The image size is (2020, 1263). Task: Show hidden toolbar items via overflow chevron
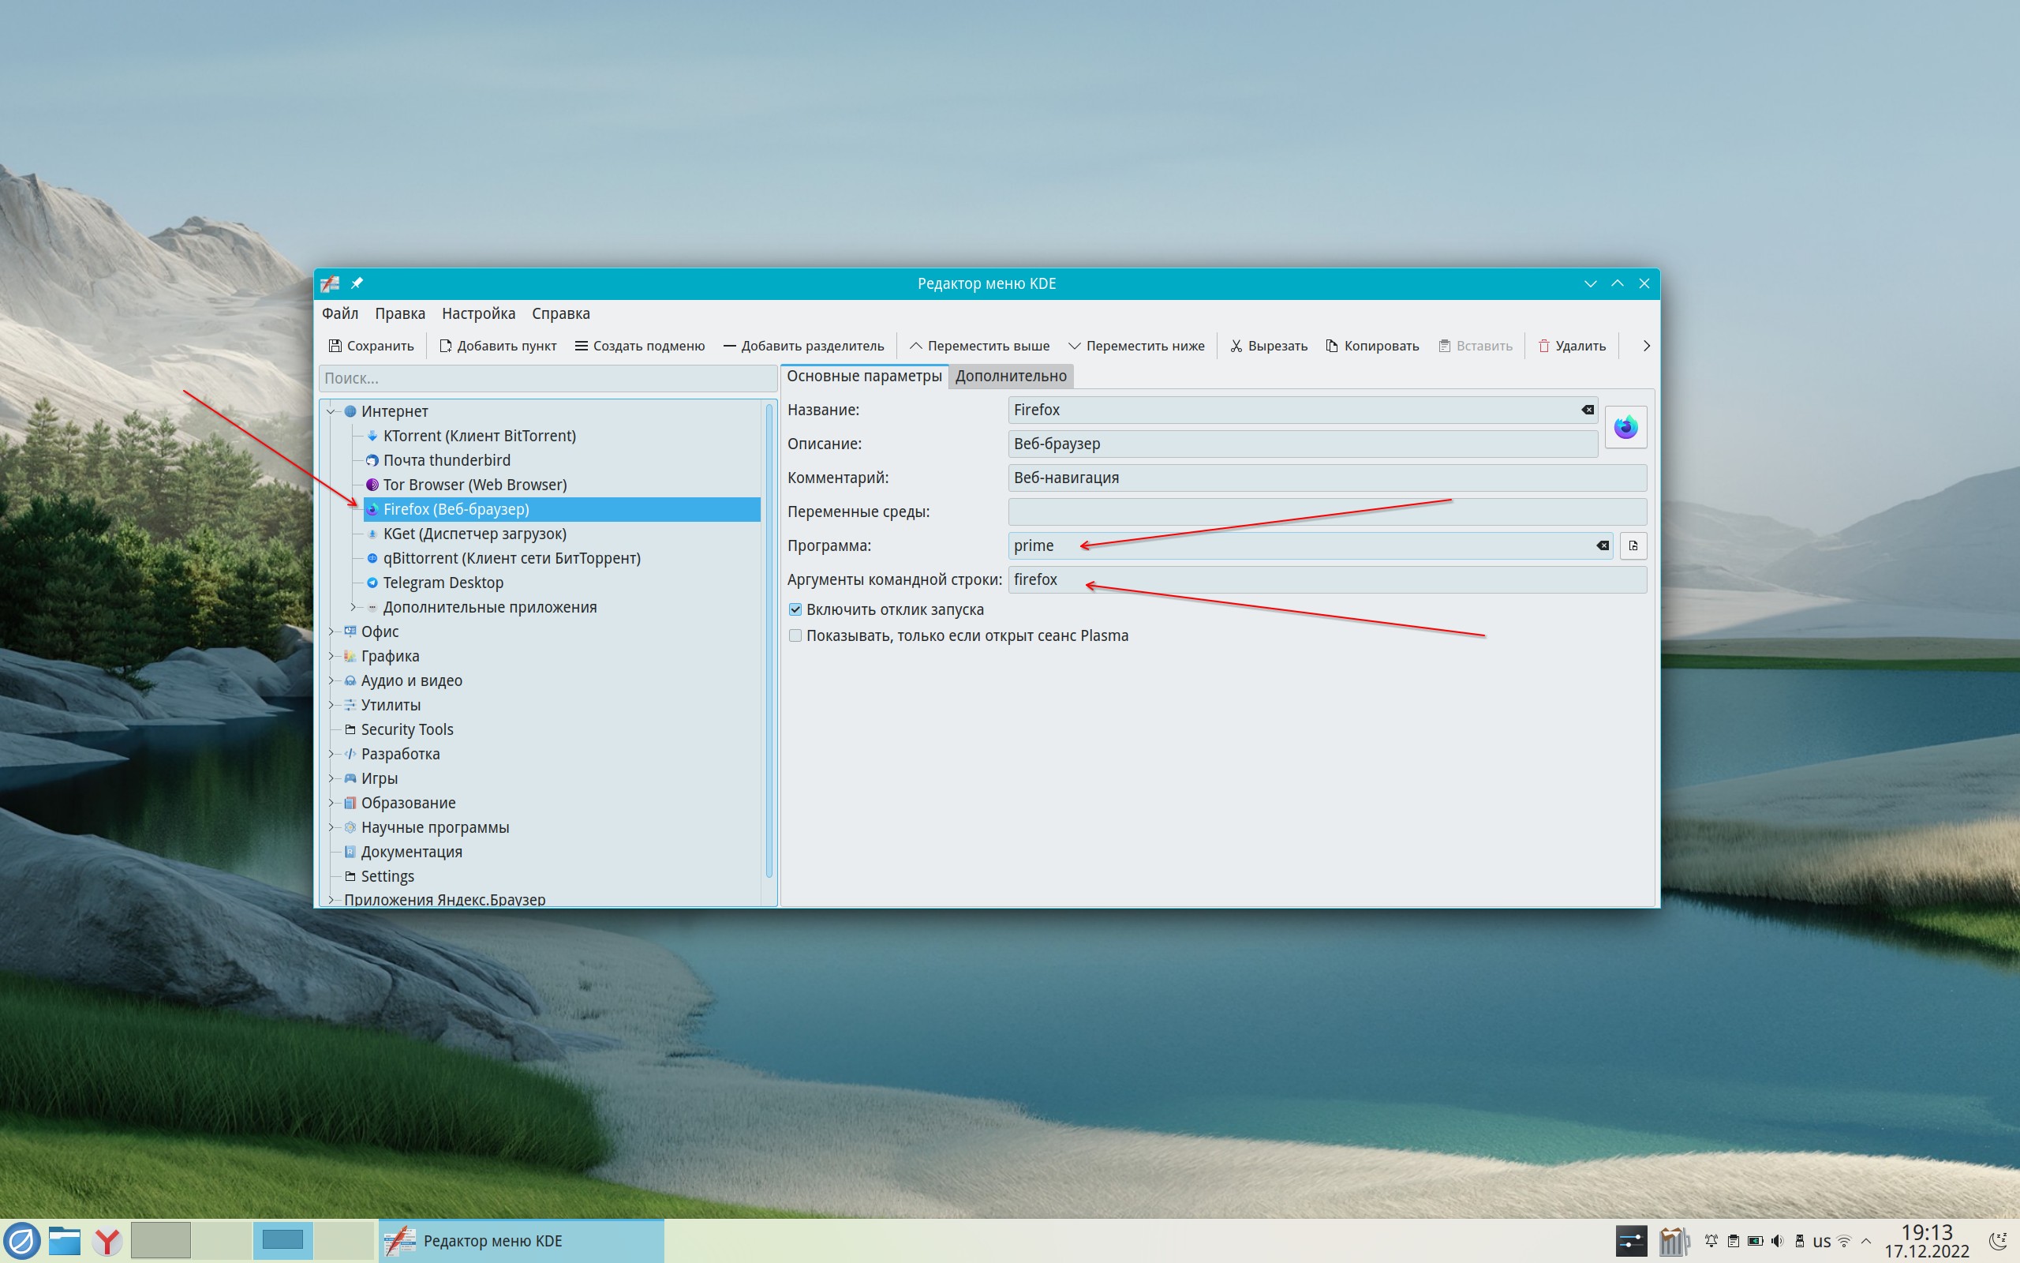click(x=1646, y=346)
